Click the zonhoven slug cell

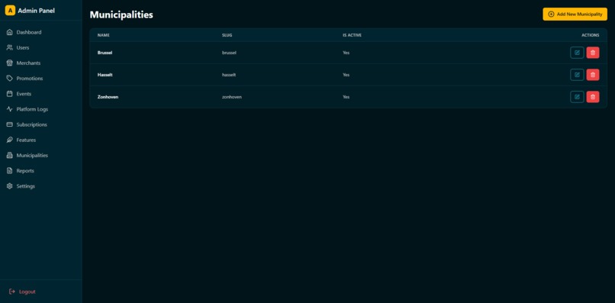231,97
